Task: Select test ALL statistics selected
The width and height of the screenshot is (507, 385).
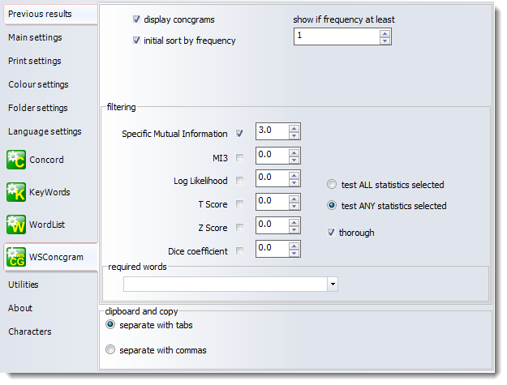Action: (x=333, y=185)
